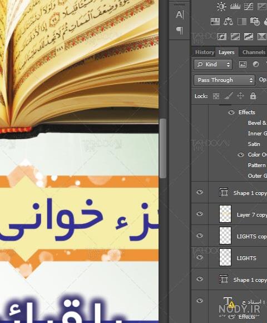Click the text layer T icon
Image resolution: width=267 pixels, height=323 pixels.
pyautogui.click(x=229, y=302)
